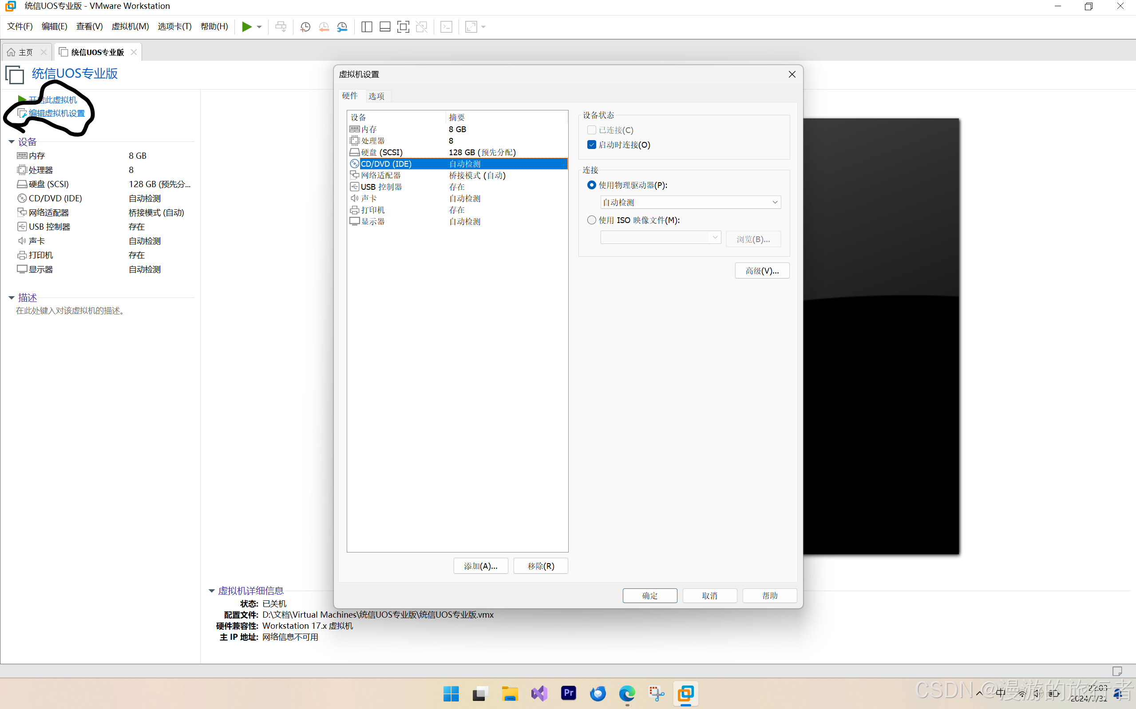The image size is (1136, 709).
Task: Open the 选项卡(T) menu
Action: [x=174, y=26]
